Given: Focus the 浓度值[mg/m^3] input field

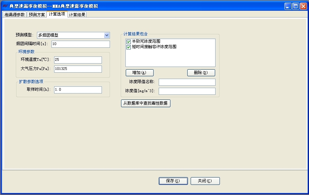Looking at the screenshot, I should [x=187, y=91].
